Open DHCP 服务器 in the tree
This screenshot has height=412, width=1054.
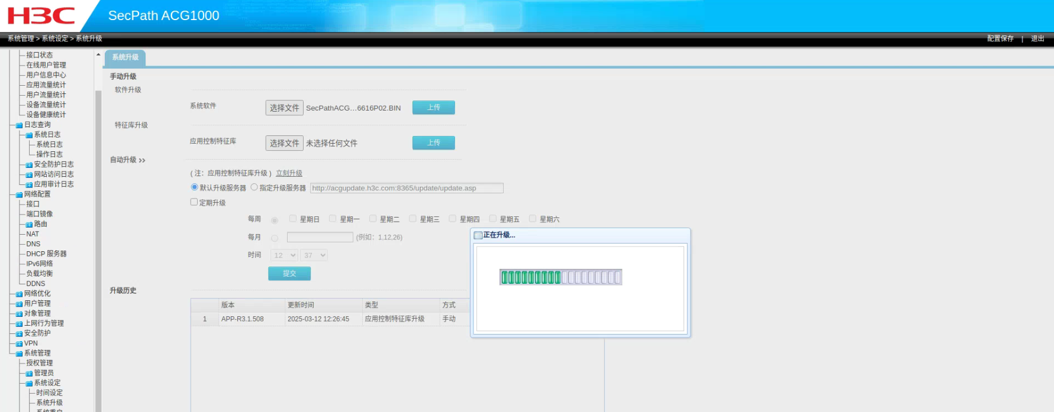pyautogui.click(x=46, y=254)
